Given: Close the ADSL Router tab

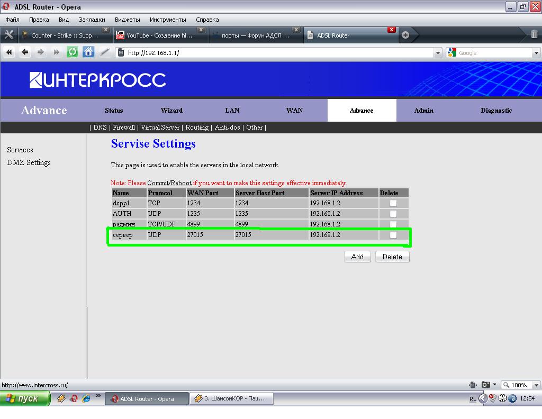Looking at the screenshot, I should (391, 30).
